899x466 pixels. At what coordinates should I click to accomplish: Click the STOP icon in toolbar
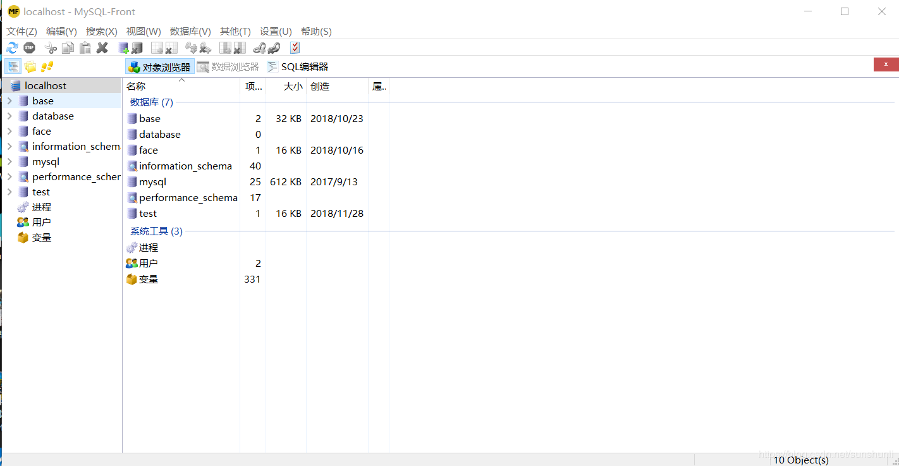29,47
